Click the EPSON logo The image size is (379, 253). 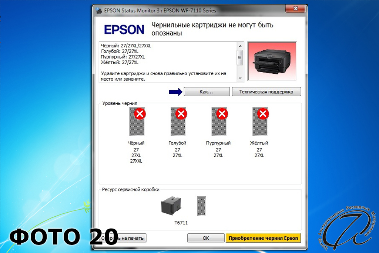click(x=124, y=30)
